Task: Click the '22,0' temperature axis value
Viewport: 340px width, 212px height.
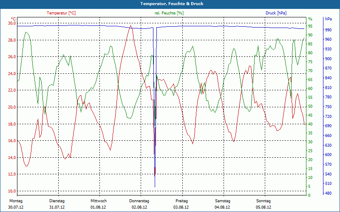Action: 12,90
